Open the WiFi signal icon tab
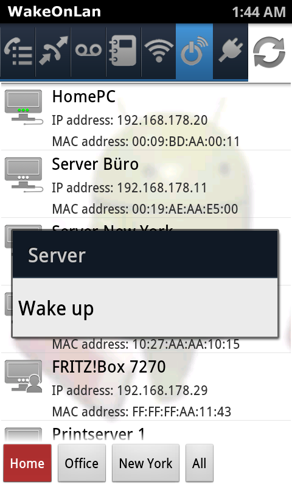292x487 pixels. (x=159, y=51)
